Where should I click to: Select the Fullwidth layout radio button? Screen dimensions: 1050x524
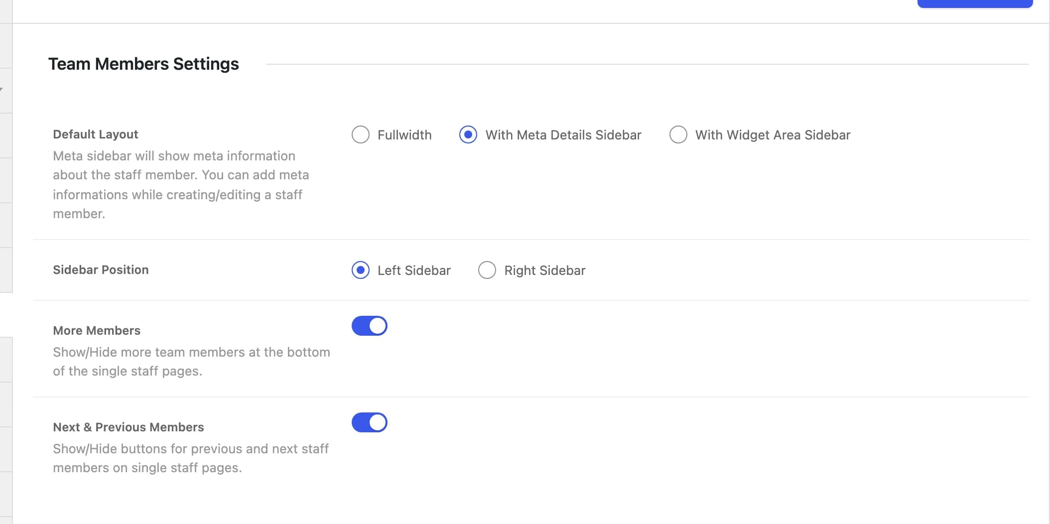pos(361,134)
